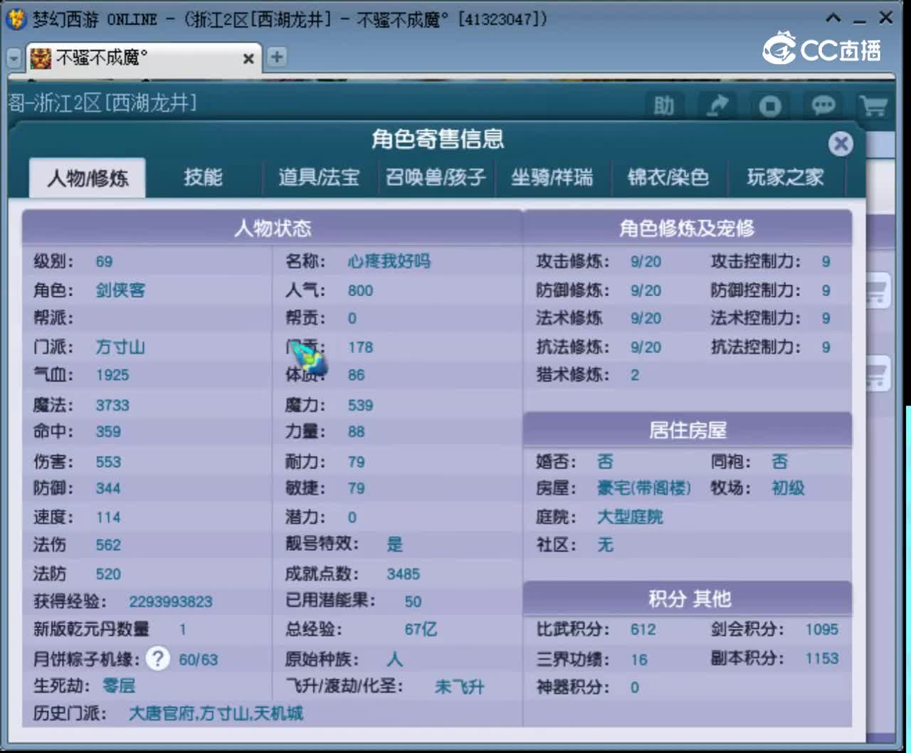Viewport: 911px width, 753px height.
Task: Open the 道具/法宝 tab
Action: [x=319, y=177]
